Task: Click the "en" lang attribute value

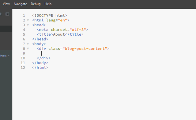Action: click(x=62, y=20)
